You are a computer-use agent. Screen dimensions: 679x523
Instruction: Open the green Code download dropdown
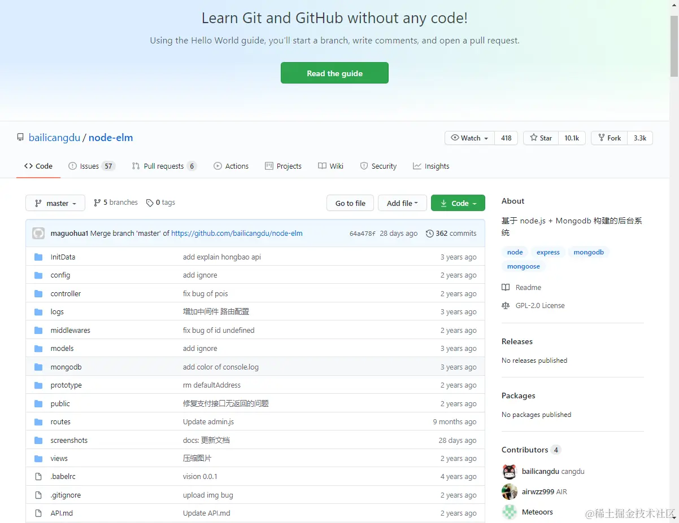click(x=458, y=203)
